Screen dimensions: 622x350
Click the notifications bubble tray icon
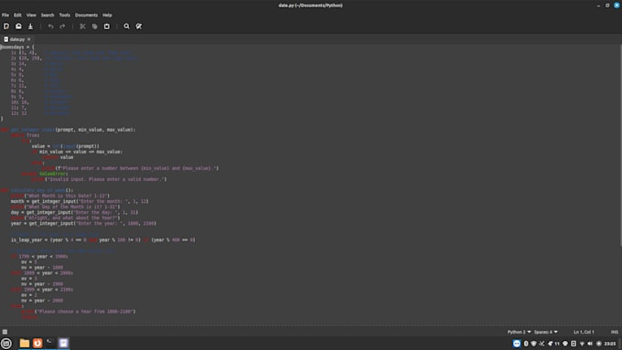pyautogui.click(x=565, y=344)
